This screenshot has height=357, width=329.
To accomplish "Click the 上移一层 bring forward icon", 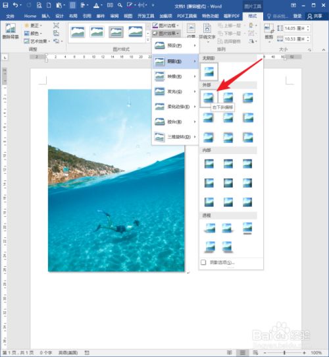I will 230,26.
